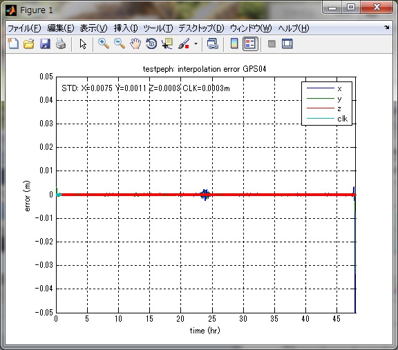The width and height of the screenshot is (398, 350).
Task: Toggle the Insert Legend button
Action: click(x=250, y=44)
